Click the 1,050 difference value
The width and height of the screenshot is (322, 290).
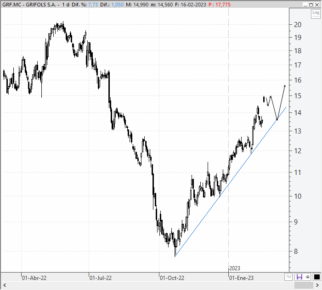pos(118,5)
